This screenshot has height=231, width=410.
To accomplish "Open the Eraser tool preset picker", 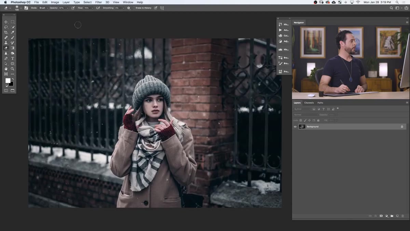I will (x=8, y=8).
